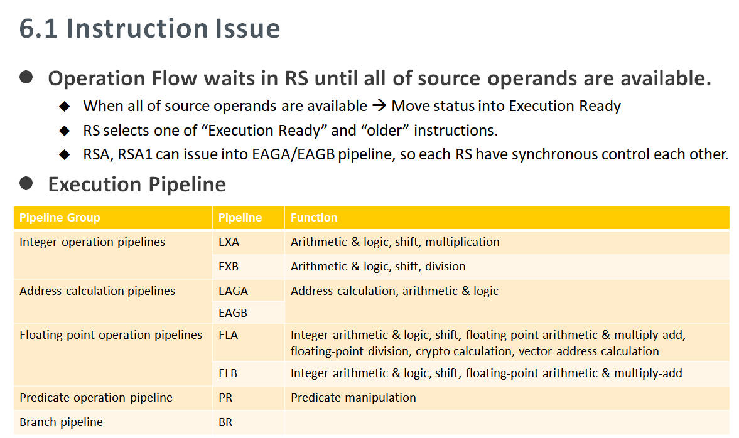Click the EAGA pipeline cell

pos(249,291)
